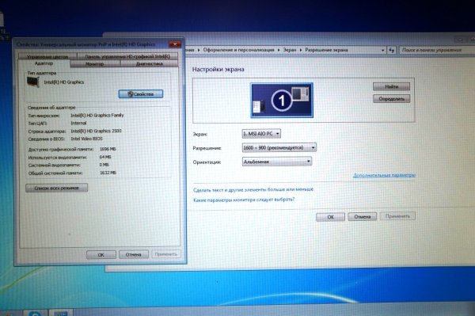Open the Ориентация dropdown showing Альбомная
The height and width of the screenshot is (316, 475).
click(277, 162)
